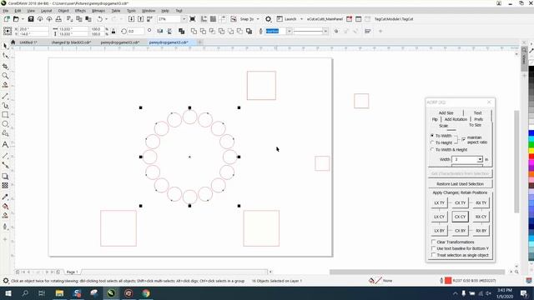This screenshot has height=300, width=534.
Task: Click the Full-screen preview icon
Action: [x=193, y=19]
